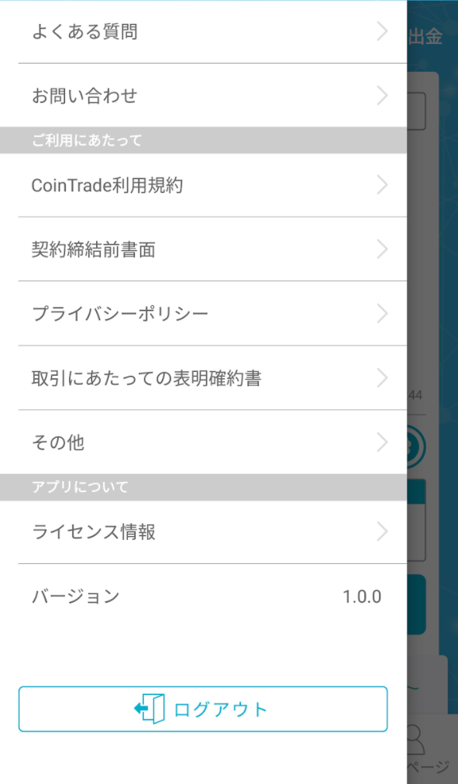
Task: Open the お問い合わせ menu item
Action: (203, 95)
